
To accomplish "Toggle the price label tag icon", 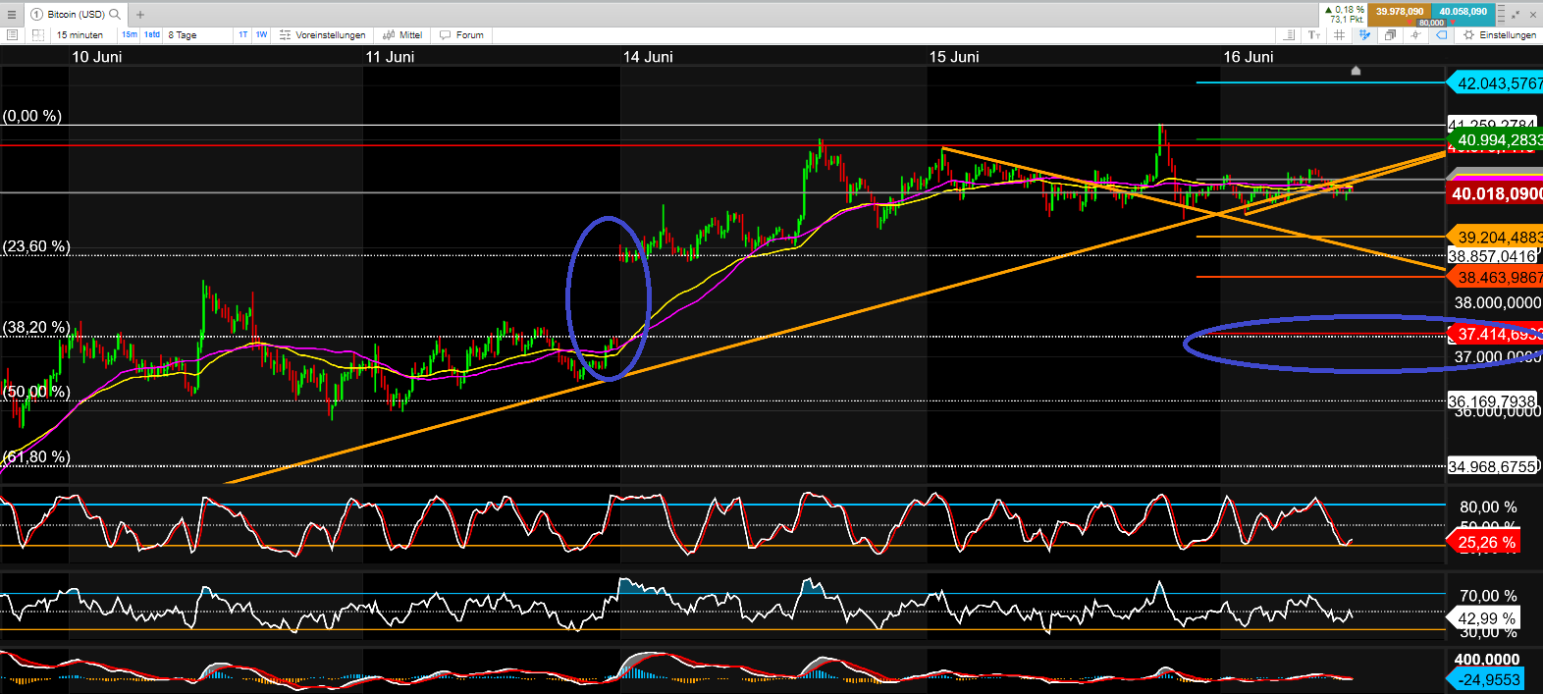I will pyautogui.click(x=1441, y=35).
